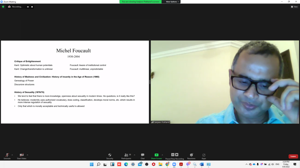
Task: Click bullet starting 'He believes: modernity uses'
Action: tap(76, 101)
